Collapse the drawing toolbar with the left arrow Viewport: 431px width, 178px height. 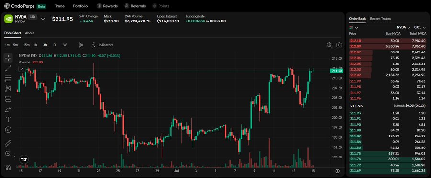[x=15, y=157]
